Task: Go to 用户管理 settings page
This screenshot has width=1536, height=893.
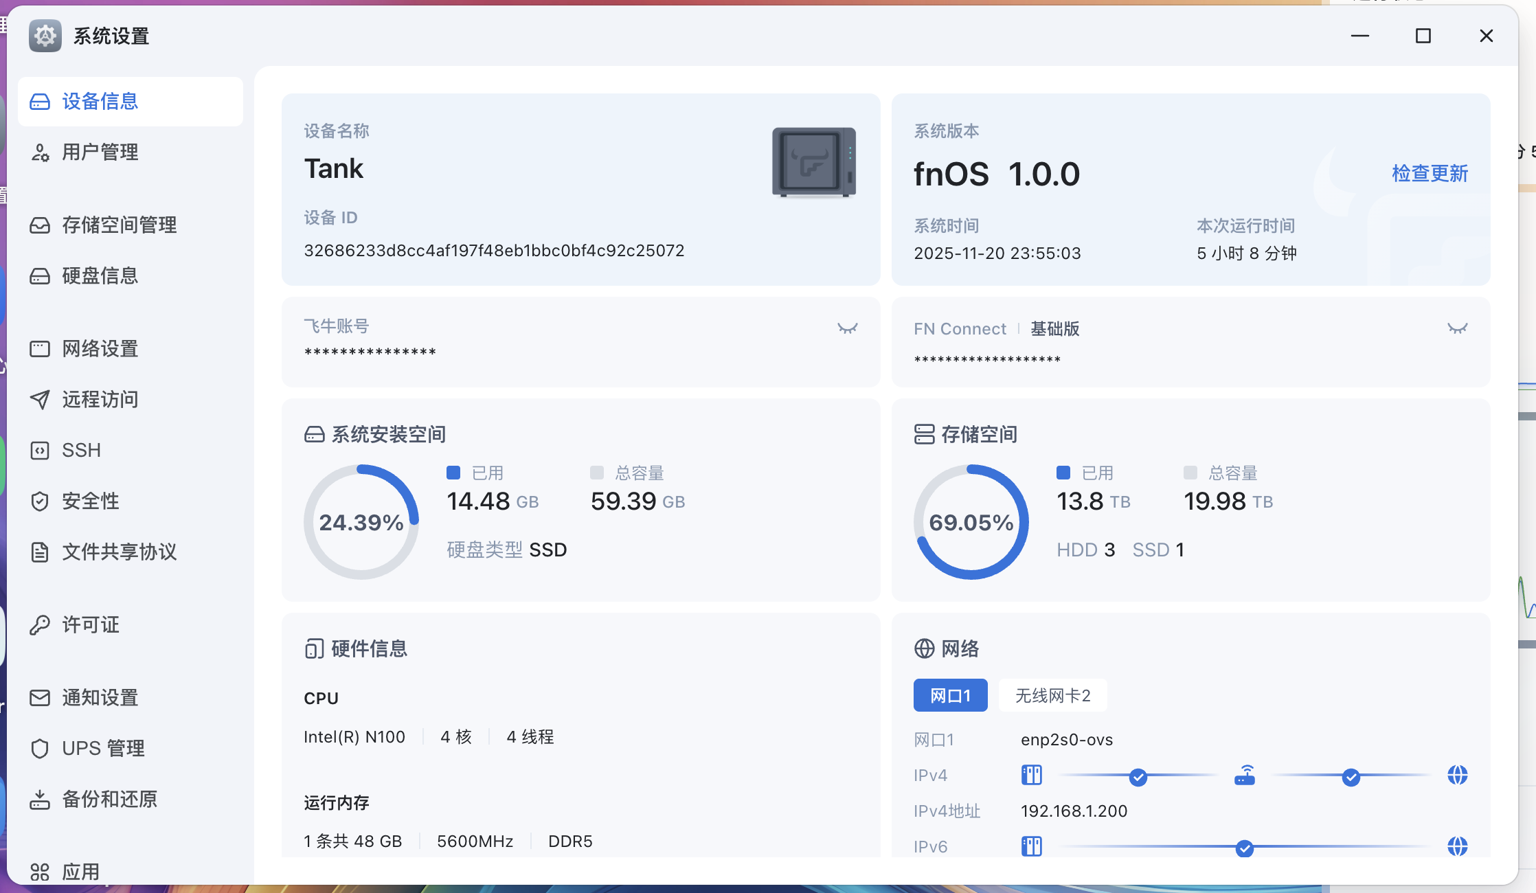Action: tap(100, 152)
